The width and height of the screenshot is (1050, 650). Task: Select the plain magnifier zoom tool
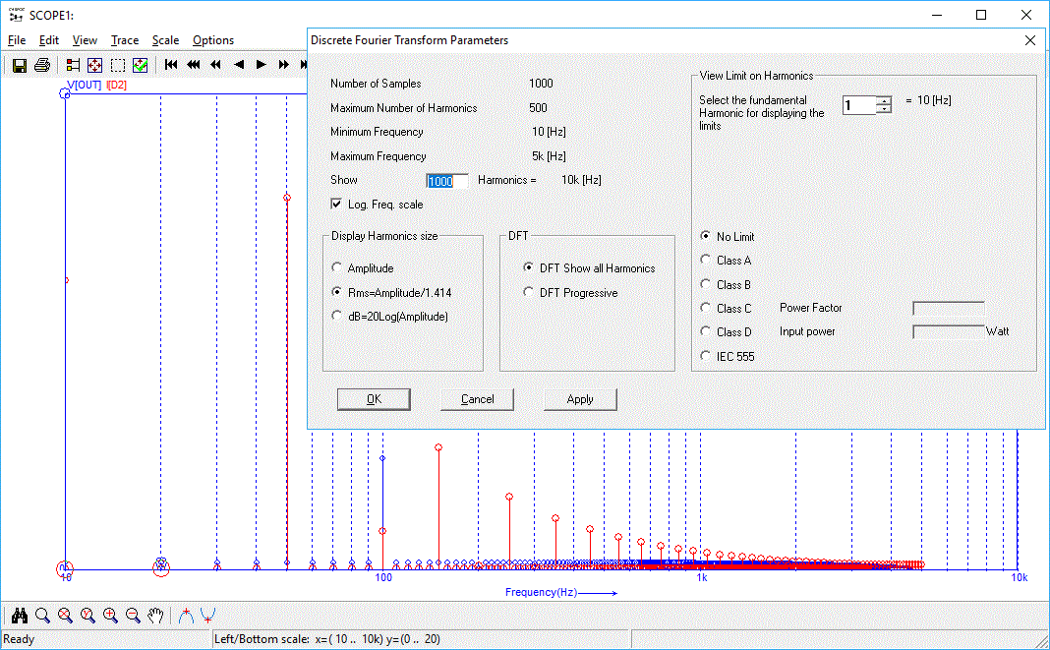tap(42, 616)
